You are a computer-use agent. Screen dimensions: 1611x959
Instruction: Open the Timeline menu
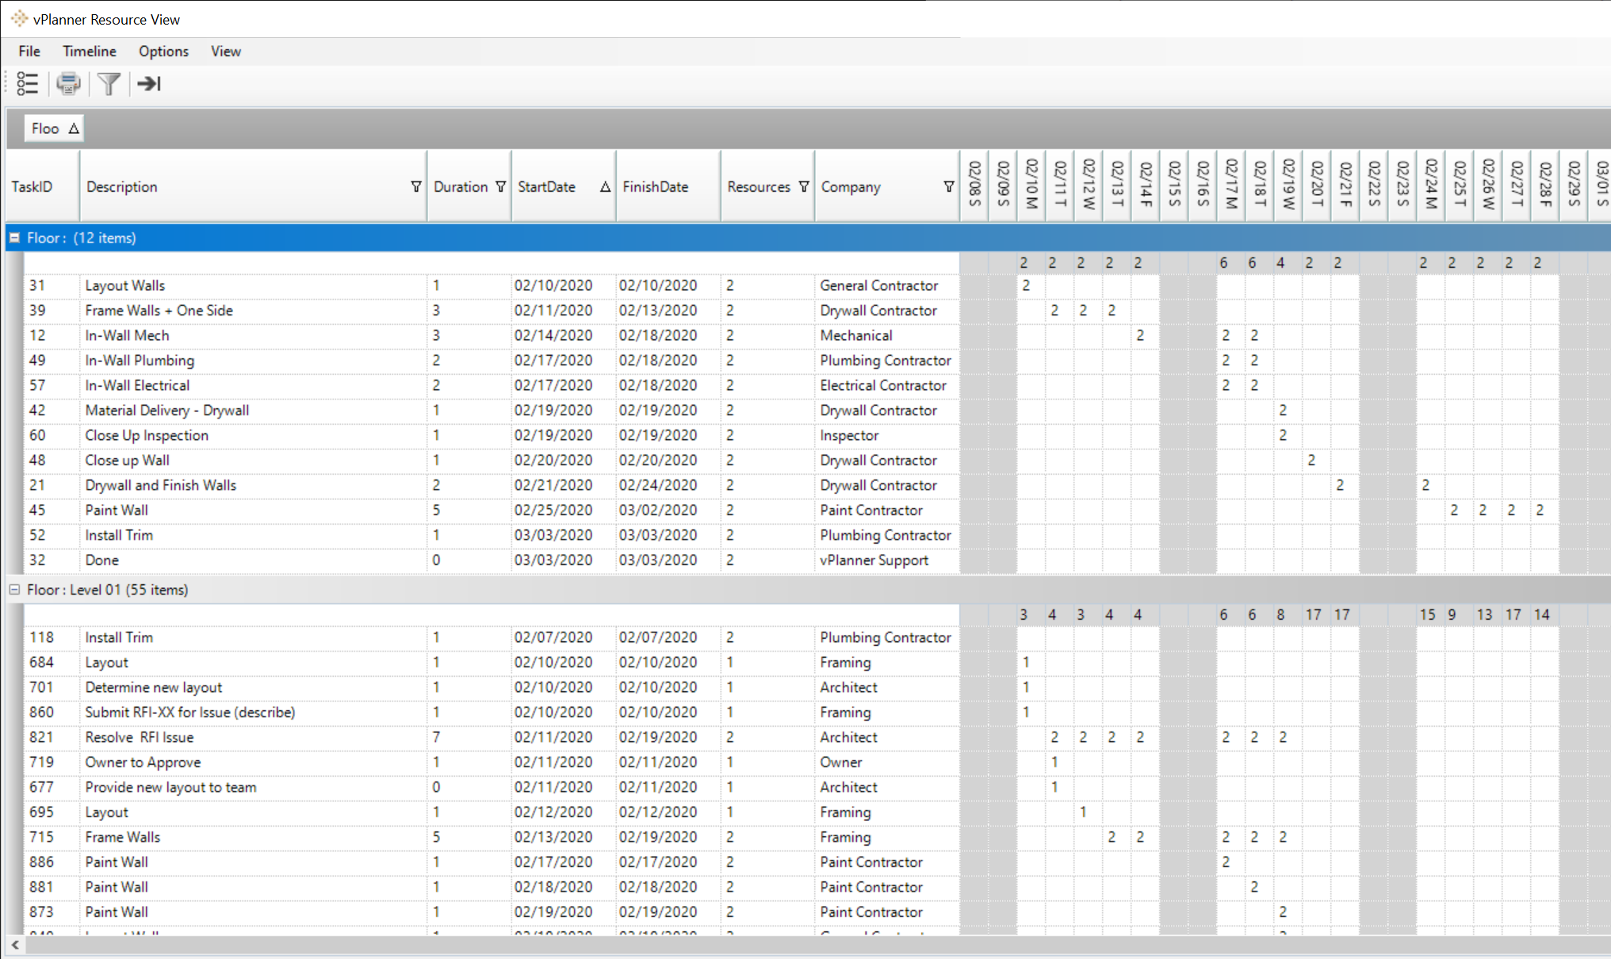point(89,51)
